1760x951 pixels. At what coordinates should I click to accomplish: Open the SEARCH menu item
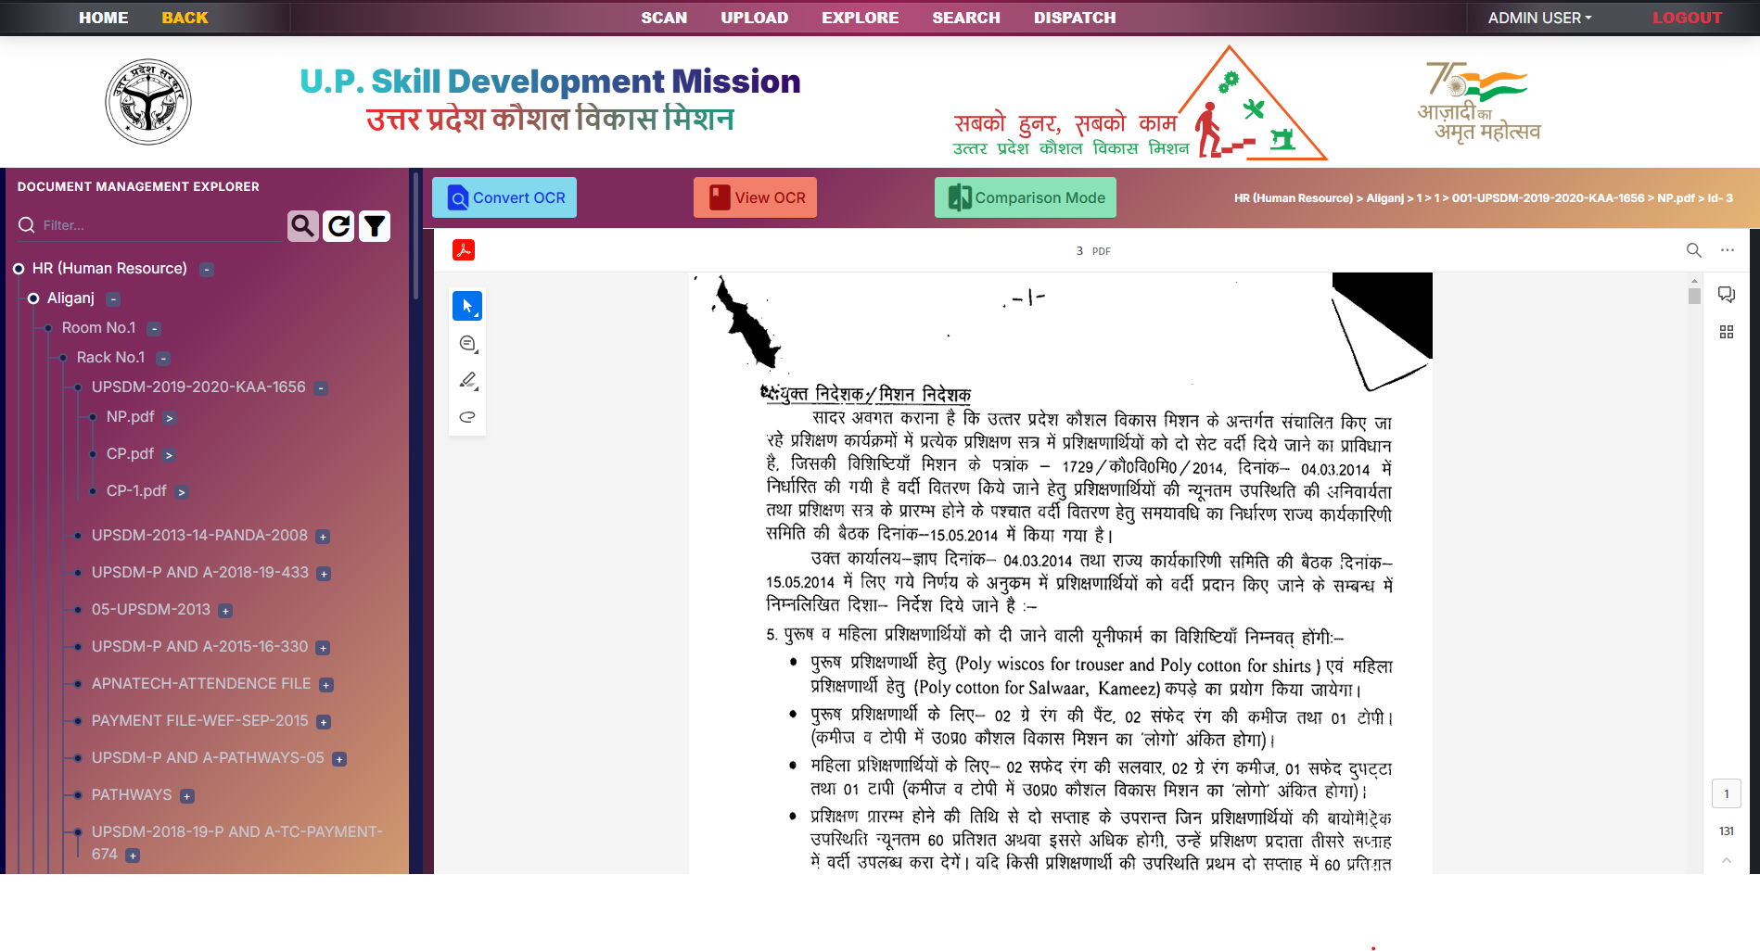pos(966,18)
